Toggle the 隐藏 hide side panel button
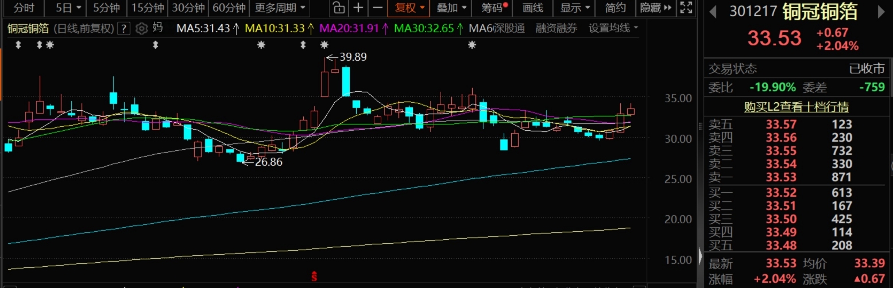The image size is (893, 288). pyautogui.click(x=655, y=8)
